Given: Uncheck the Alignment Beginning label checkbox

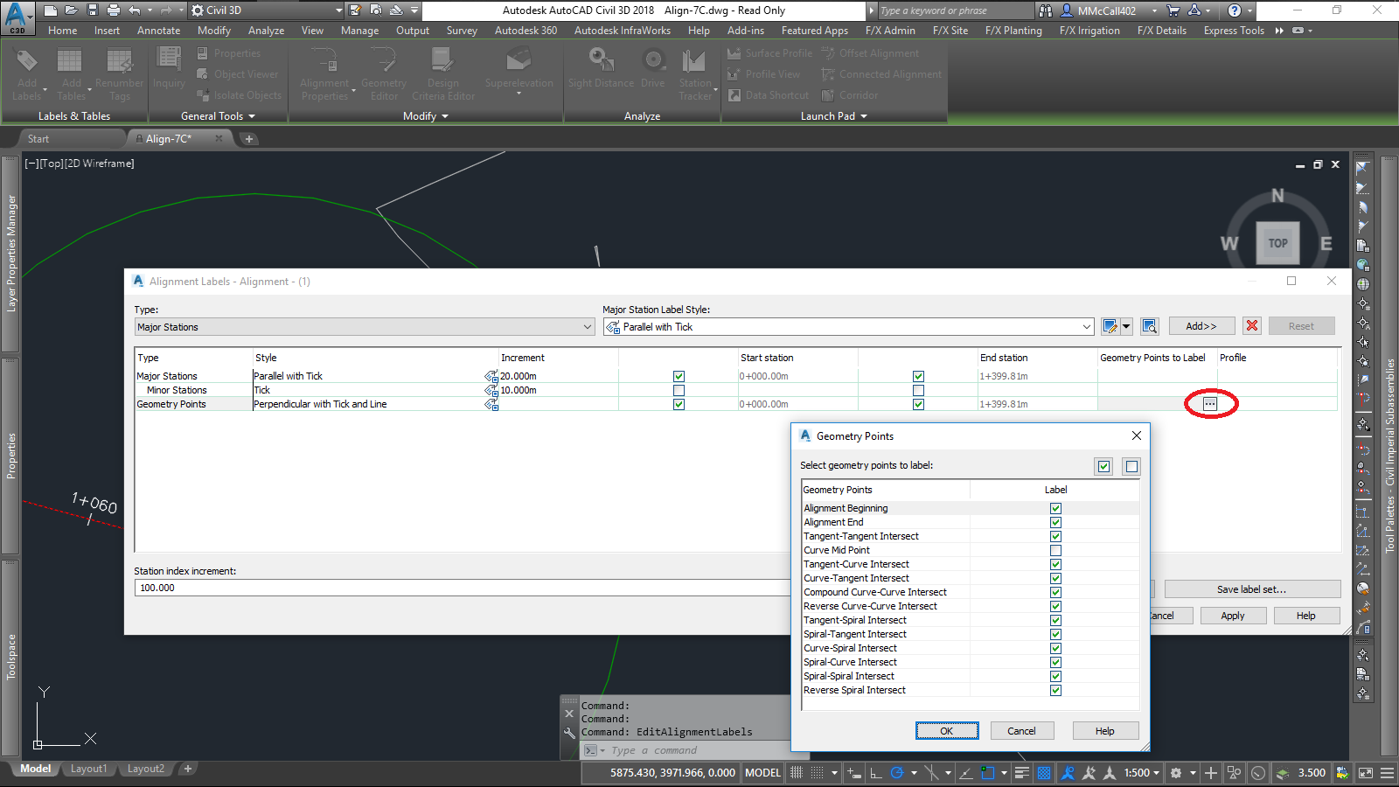Looking at the screenshot, I should click(1055, 508).
